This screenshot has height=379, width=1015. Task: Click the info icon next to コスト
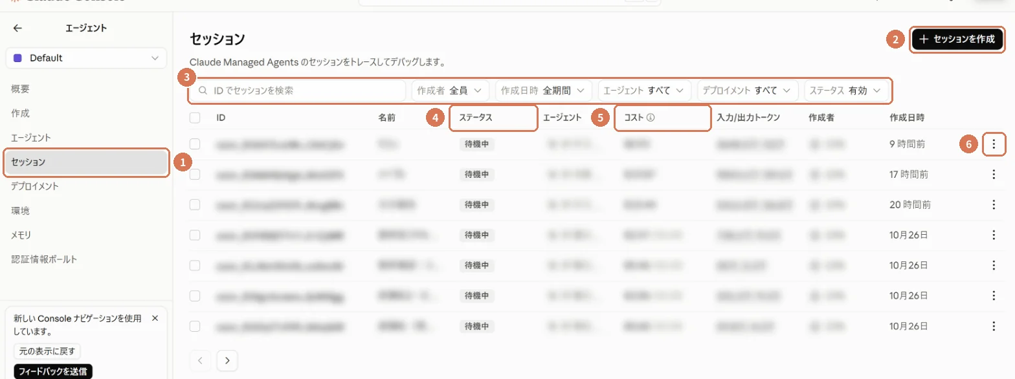(x=651, y=118)
